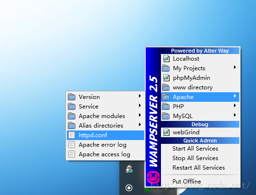
Task: Expand the MySQL submenu arrow
Action: [x=235, y=115]
